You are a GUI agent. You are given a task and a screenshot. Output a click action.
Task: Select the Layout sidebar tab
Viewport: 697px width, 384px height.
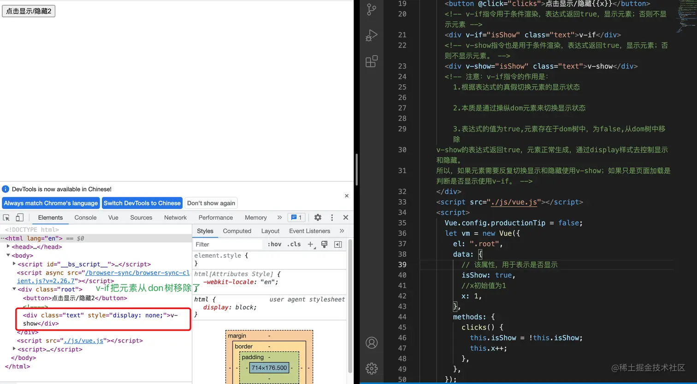(x=270, y=231)
